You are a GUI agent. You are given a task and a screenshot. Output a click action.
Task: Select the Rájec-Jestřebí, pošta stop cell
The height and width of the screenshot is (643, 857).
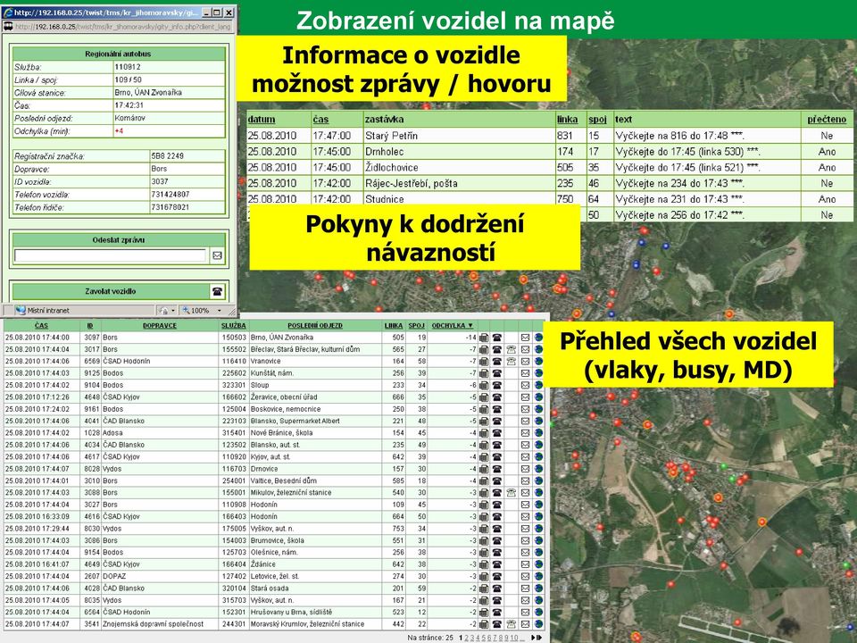click(459, 183)
